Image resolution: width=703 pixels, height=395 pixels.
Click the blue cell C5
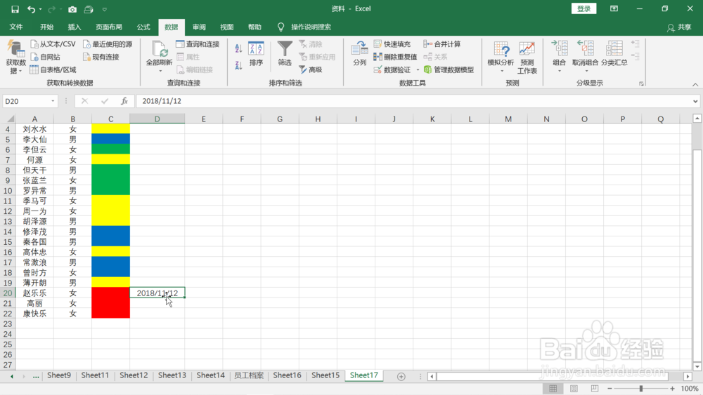[x=111, y=139]
